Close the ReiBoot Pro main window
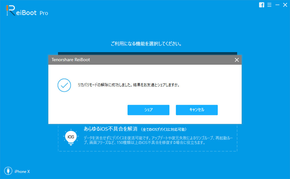The image size is (290, 179). (x=285, y=5)
